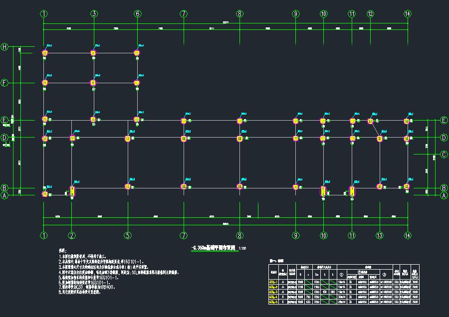Select the axis bubble labeled 12

pos(370,13)
